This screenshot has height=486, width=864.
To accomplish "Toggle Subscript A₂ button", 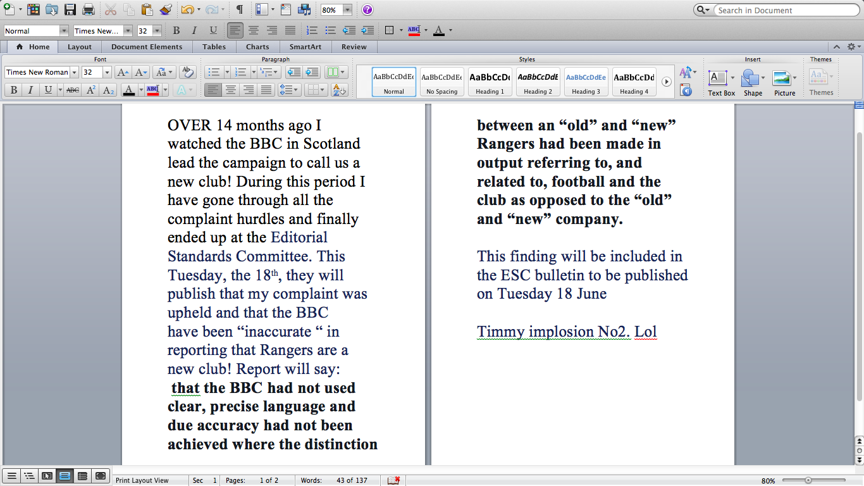I will point(108,90).
